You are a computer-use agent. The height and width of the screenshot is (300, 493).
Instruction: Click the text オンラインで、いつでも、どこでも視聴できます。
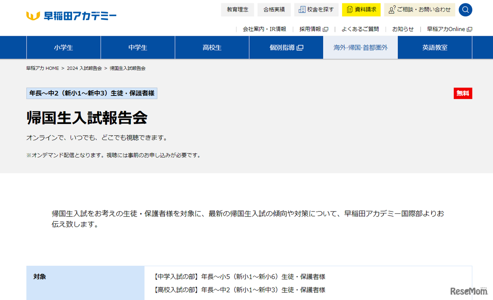(97, 137)
